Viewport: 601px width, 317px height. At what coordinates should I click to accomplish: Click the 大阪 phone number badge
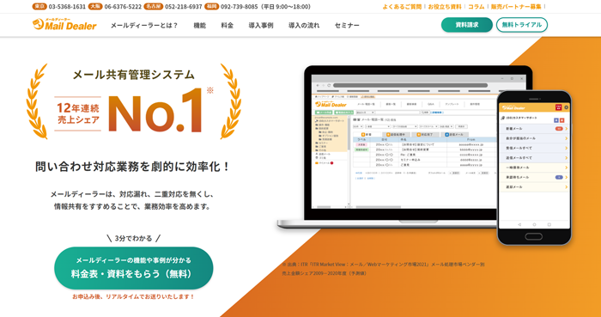(x=94, y=7)
